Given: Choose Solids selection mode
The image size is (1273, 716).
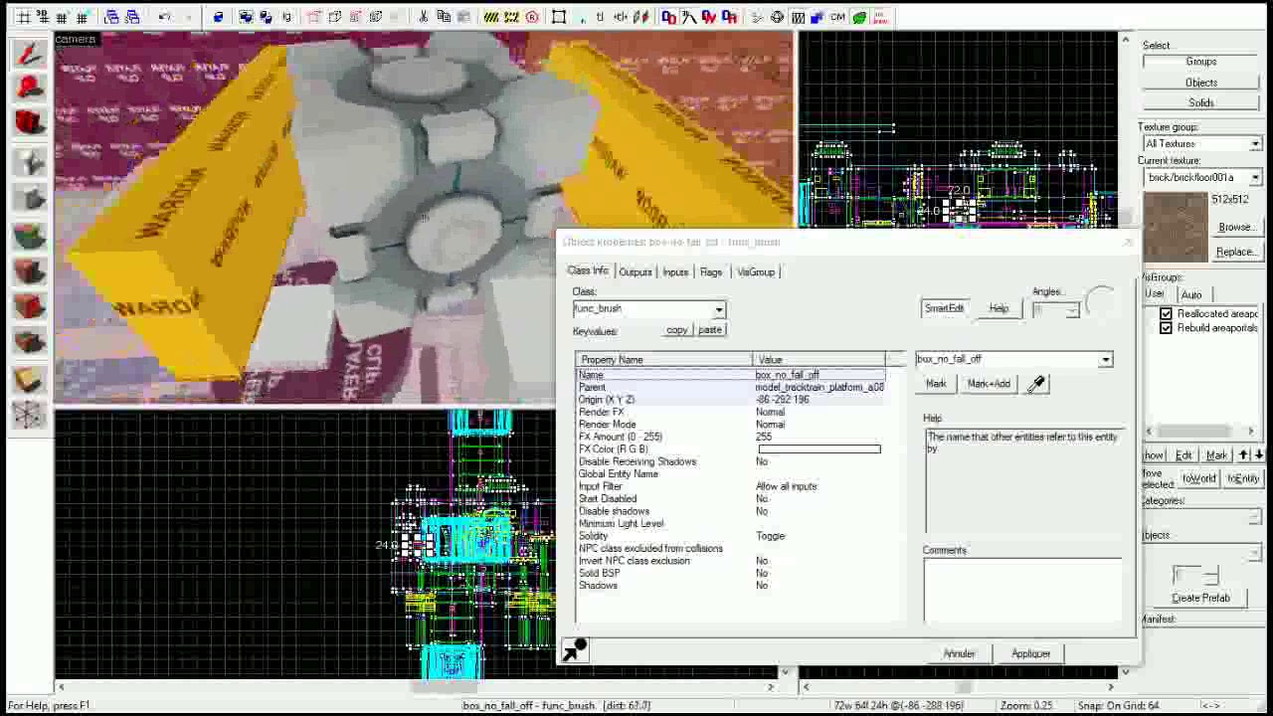Looking at the screenshot, I should pos(1200,103).
